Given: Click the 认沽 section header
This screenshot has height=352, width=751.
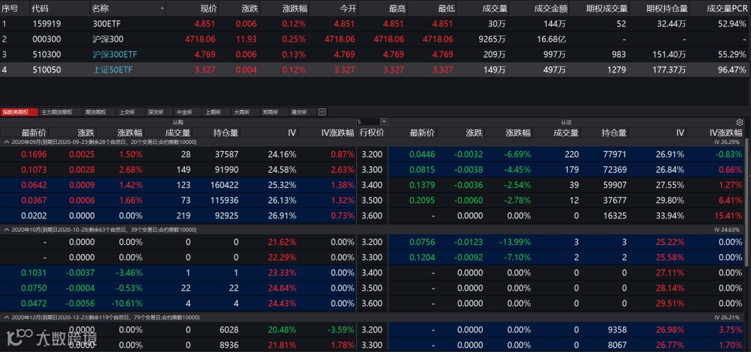Looking at the screenshot, I should click(x=566, y=122).
